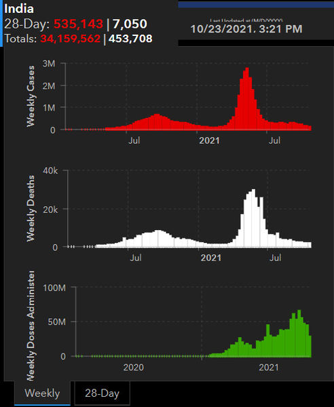Screen dimensions: 334x407
Task: Click the 2021 label under weekly cases chart
Action: (x=209, y=140)
